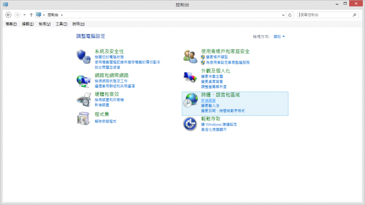Image resolution: width=365 pixels, height=205 pixels.
Task: Open the 硬體和音效 category heading
Action: coord(107,94)
